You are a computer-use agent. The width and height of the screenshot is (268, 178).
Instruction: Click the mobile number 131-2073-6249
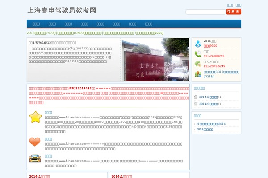tap(214, 66)
